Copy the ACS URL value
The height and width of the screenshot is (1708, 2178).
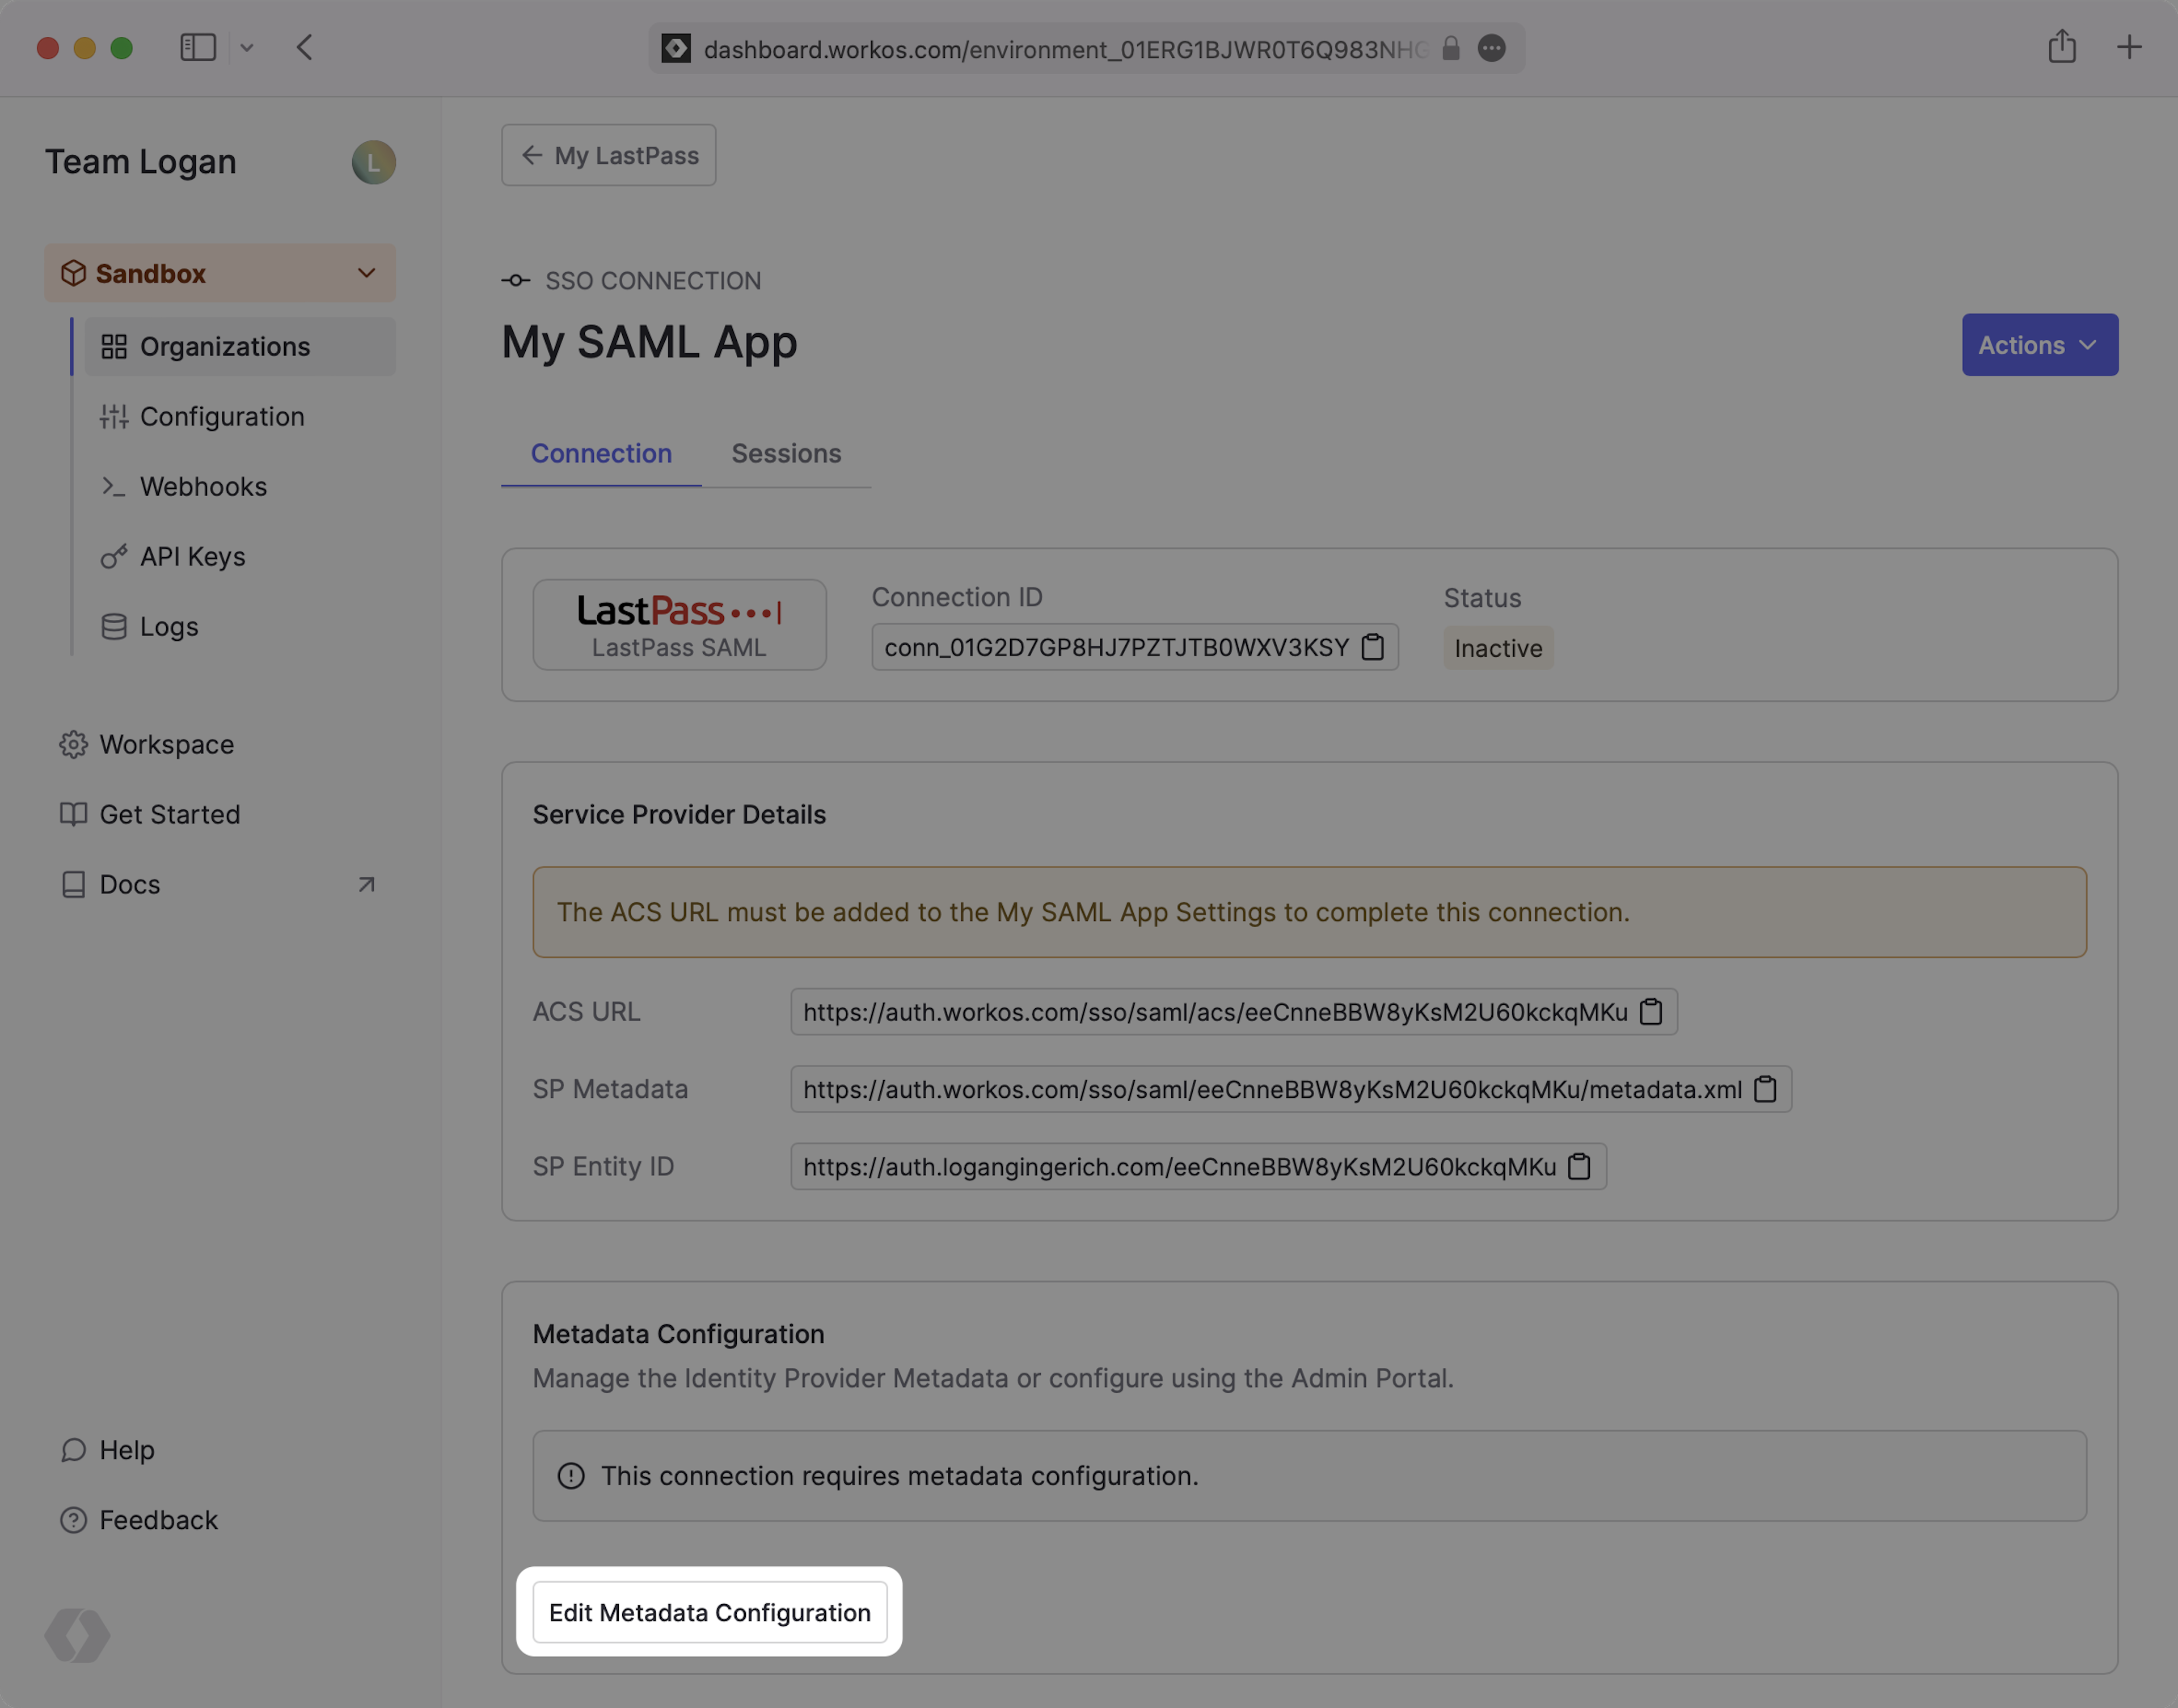(x=1651, y=1012)
